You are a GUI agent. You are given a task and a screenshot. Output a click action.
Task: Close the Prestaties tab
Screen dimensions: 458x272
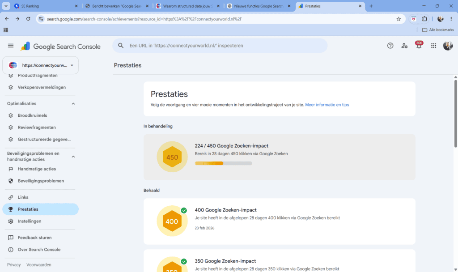click(360, 6)
